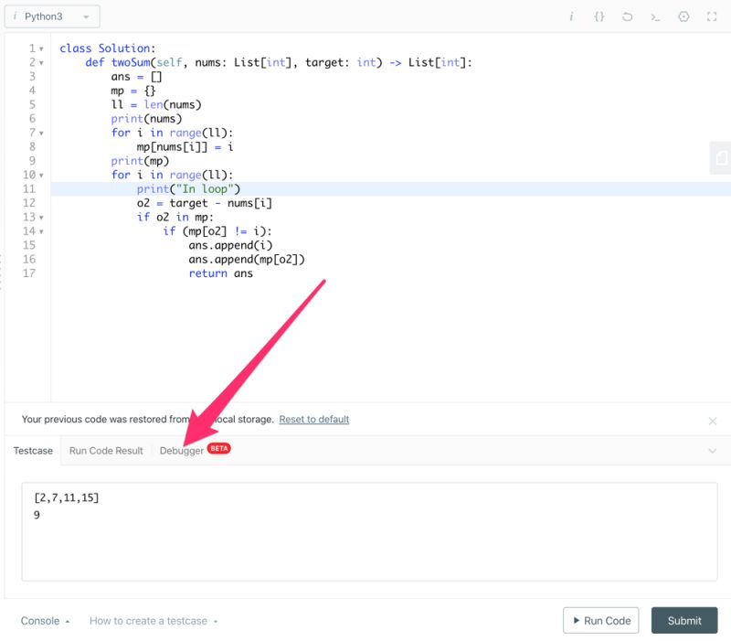Click the return ans code line
This screenshot has width=731, height=641.
(x=220, y=273)
